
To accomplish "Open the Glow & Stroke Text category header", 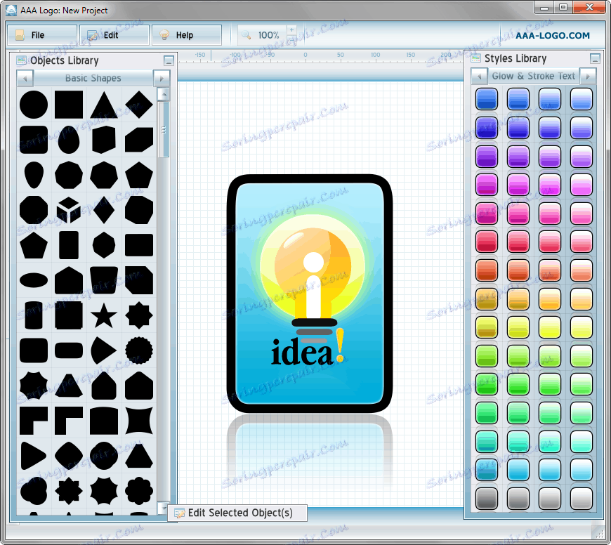I will tap(534, 77).
